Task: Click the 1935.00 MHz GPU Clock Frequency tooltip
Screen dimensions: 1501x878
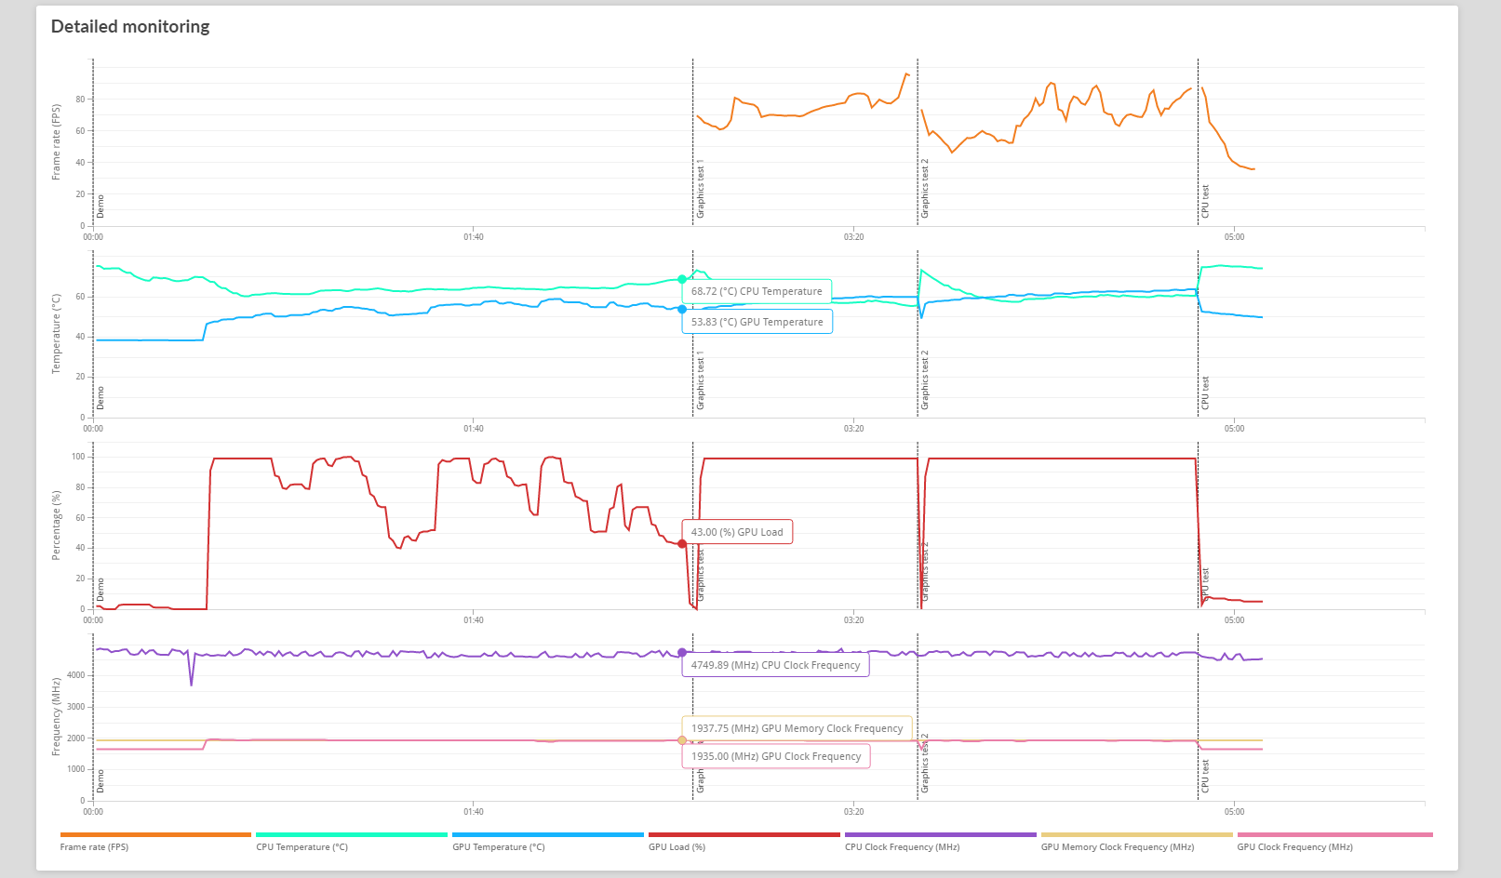Action: pyautogui.click(x=776, y=756)
